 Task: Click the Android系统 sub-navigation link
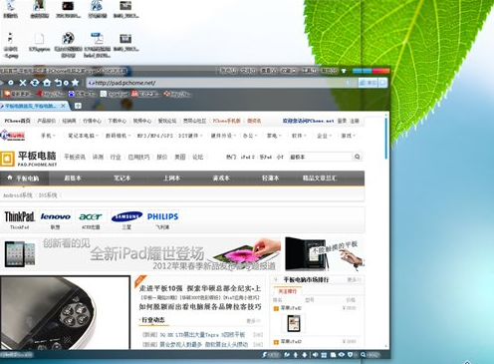pos(18,195)
